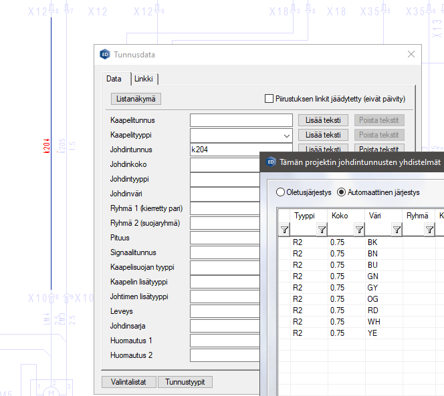Switch to the Linkki tab
Viewport: 444px width, 396px height.
[144, 79]
